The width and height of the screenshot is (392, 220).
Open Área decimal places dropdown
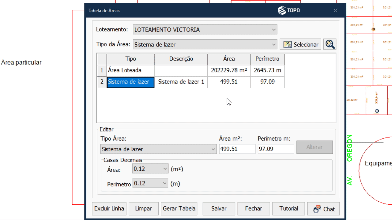(165, 169)
